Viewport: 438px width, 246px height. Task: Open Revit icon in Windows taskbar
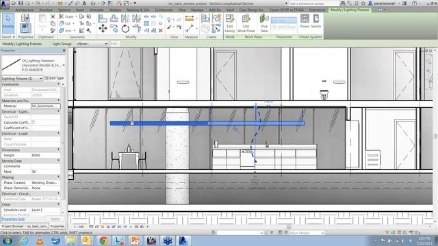pos(183,241)
